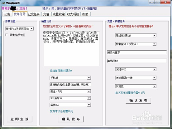Minimize the window
172x129 pixels.
pos(152,2)
